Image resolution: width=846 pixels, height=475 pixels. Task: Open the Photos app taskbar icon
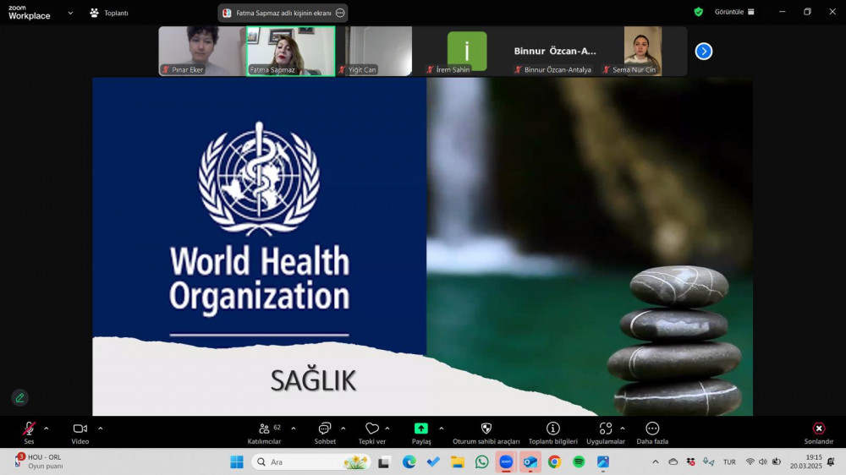(x=603, y=462)
